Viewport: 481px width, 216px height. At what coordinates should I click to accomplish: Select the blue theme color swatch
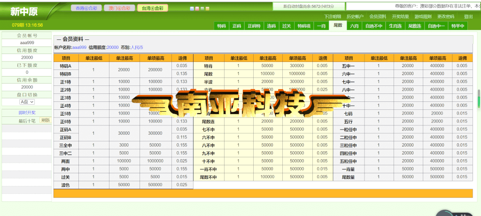[x=192, y=8]
